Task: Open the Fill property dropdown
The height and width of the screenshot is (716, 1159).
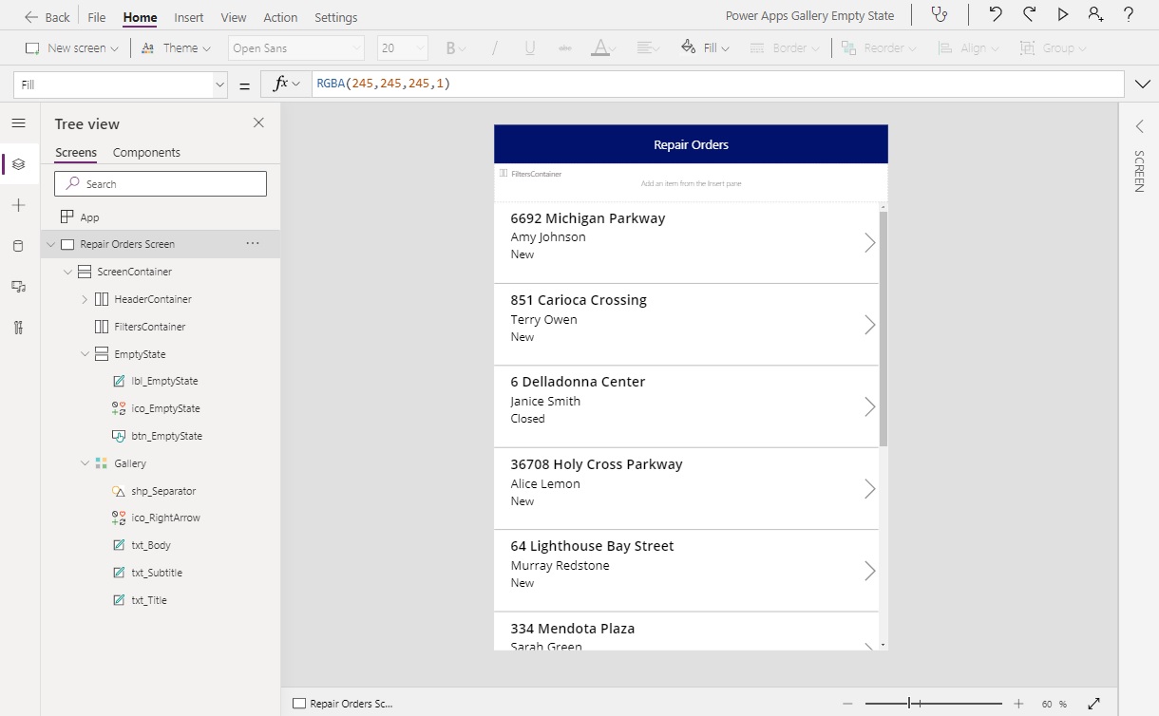Action: pos(219,85)
